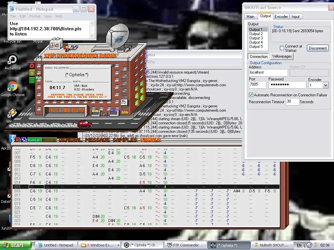Open the Encoder dropdown
Image resolution: width=334 pixels, height=250 pixels.
click(325, 85)
